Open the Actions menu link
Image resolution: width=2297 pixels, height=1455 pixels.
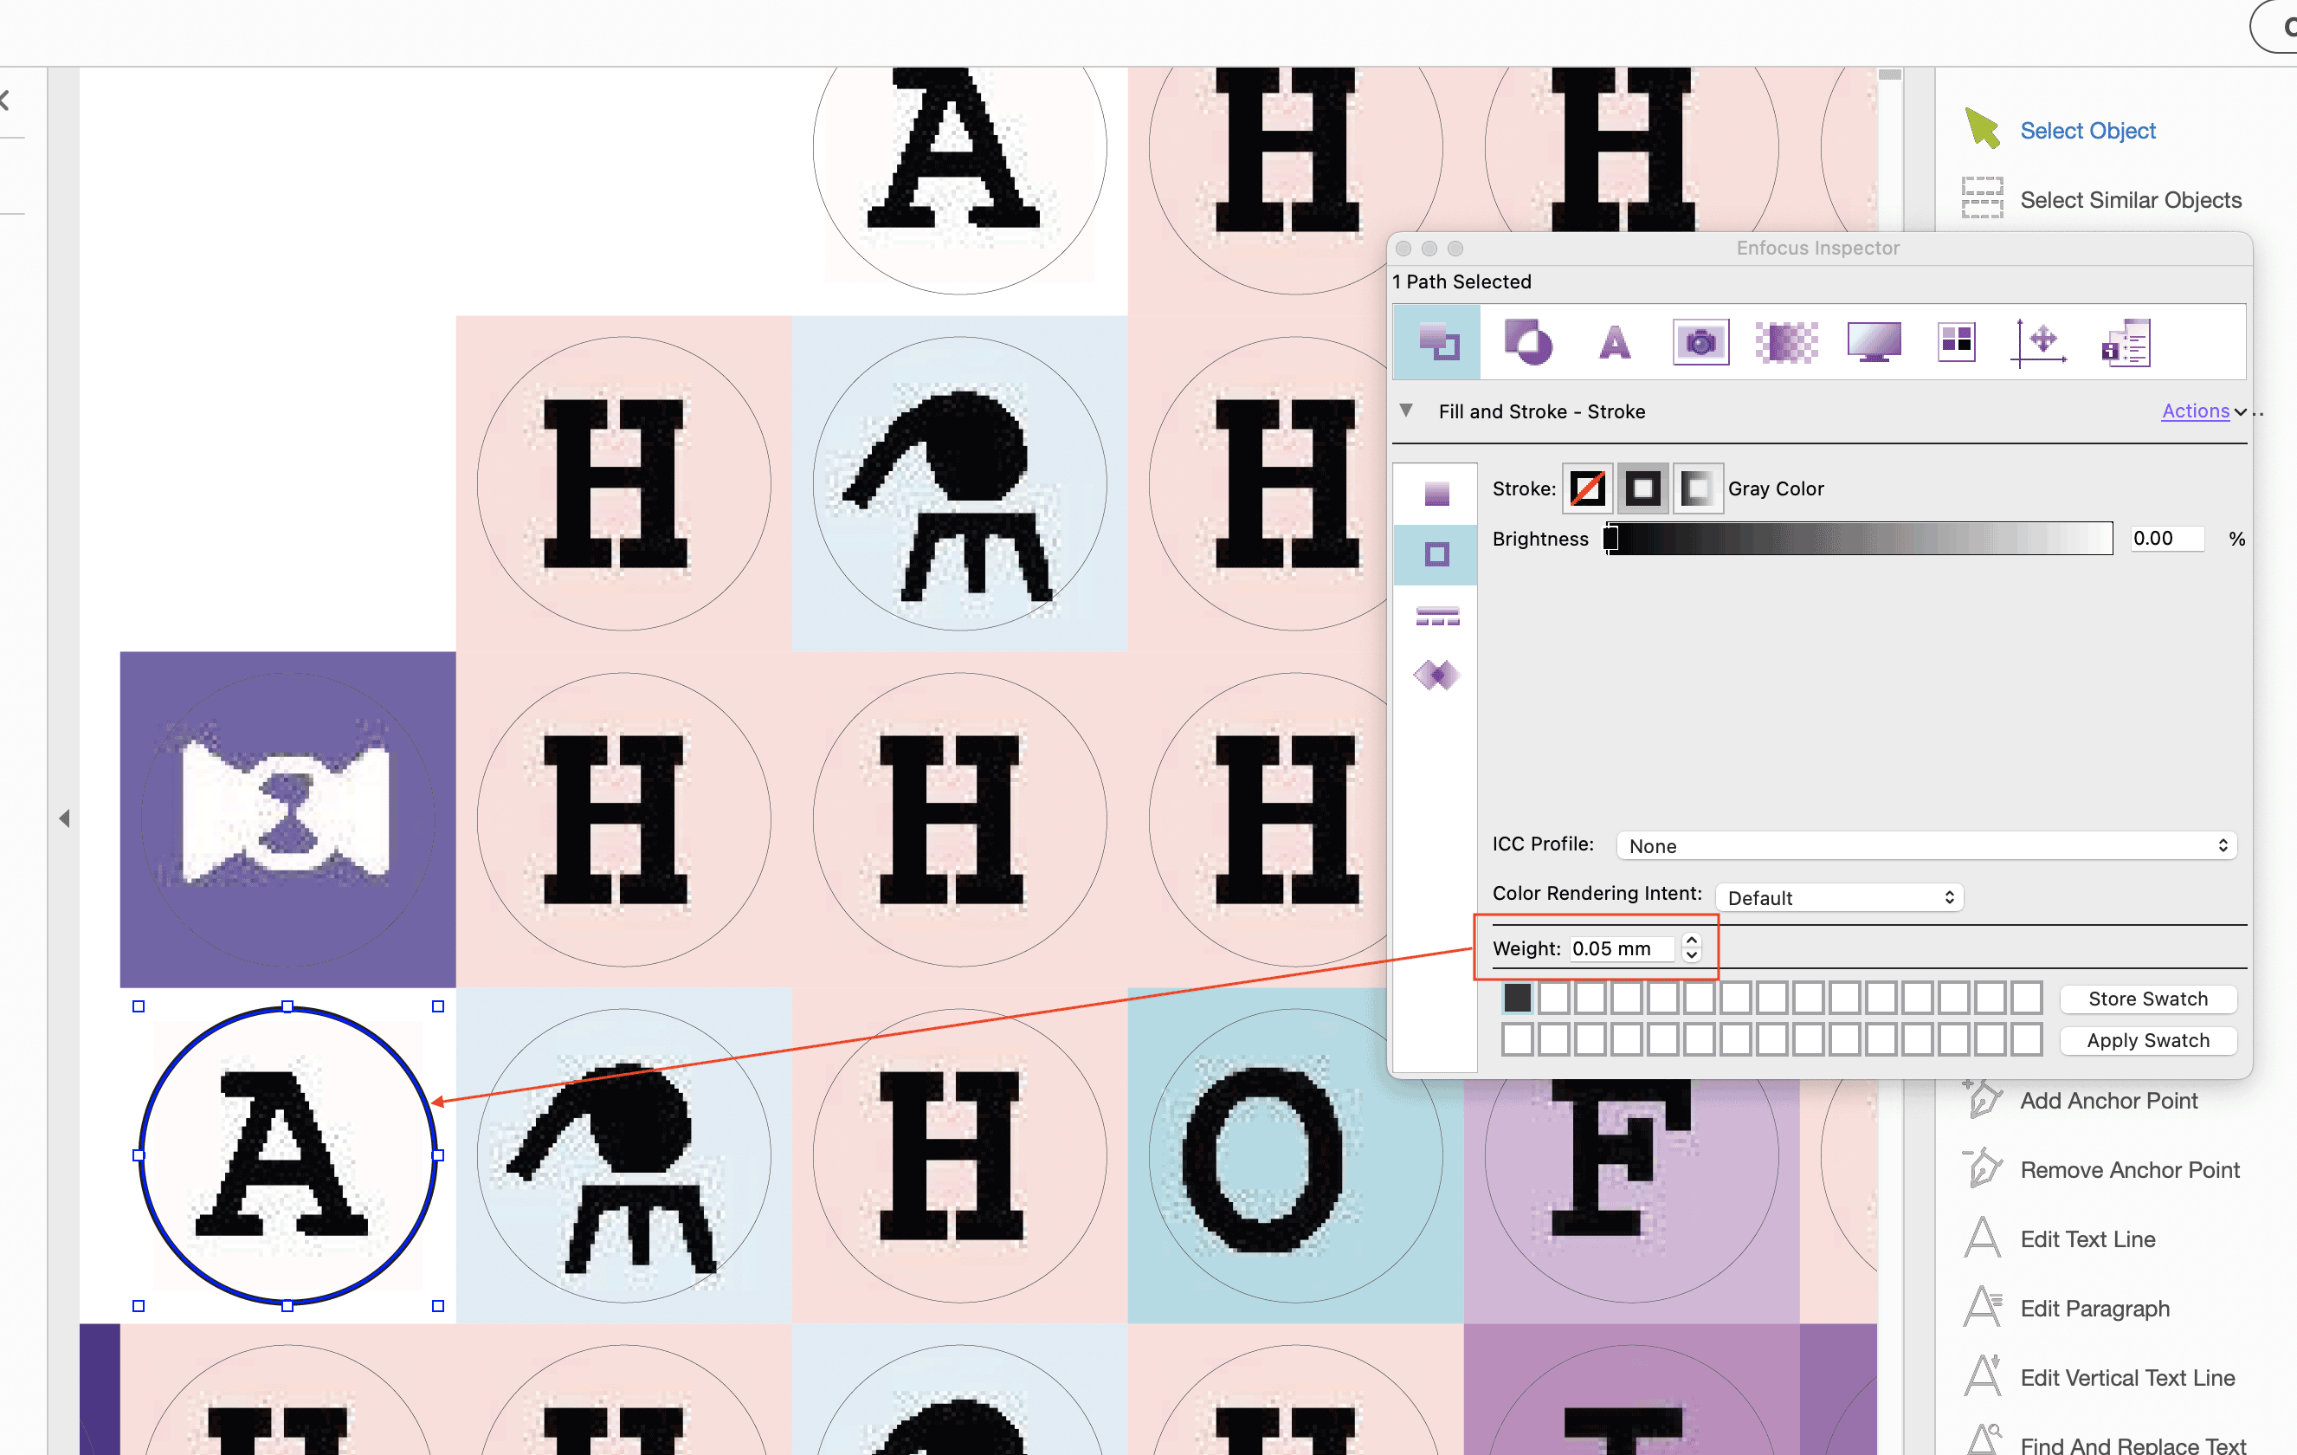(2195, 411)
